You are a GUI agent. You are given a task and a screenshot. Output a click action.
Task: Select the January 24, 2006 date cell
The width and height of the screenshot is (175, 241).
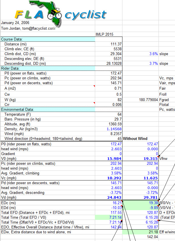pyautogui.click(x=15, y=23)
